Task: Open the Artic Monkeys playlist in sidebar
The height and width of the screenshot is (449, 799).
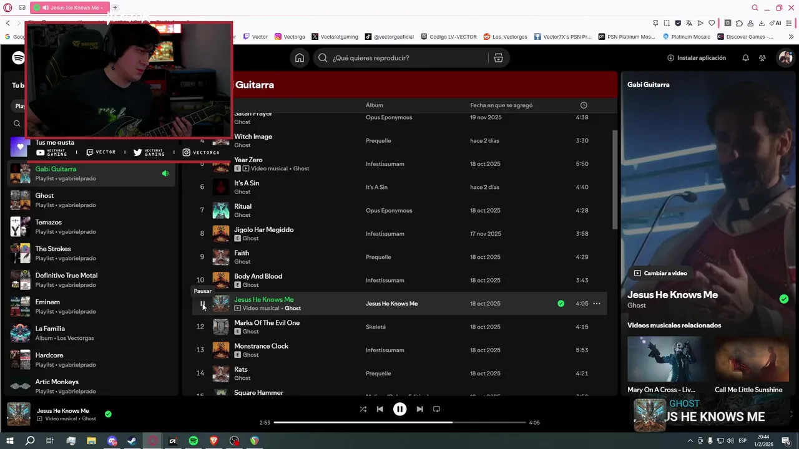Action: pos(91,387)
